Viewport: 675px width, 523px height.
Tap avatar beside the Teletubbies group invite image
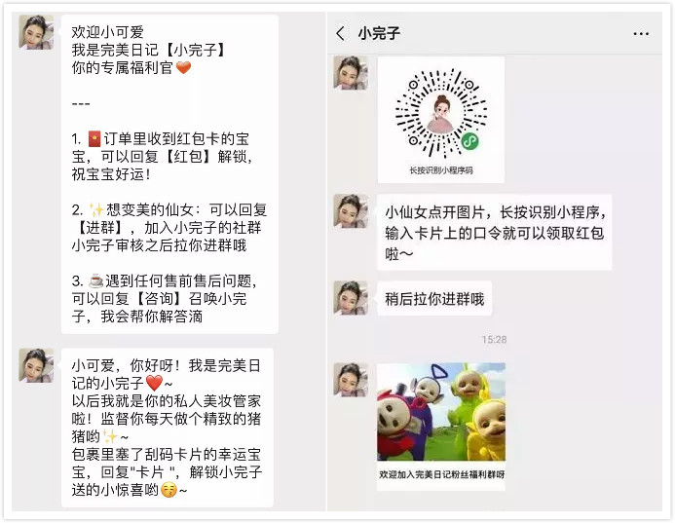(x=351, y=380)
